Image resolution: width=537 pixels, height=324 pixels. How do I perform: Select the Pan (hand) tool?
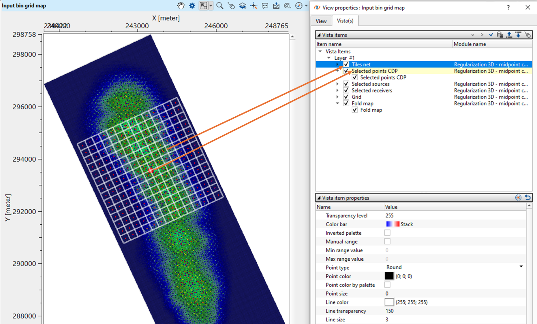pos(181,5)
